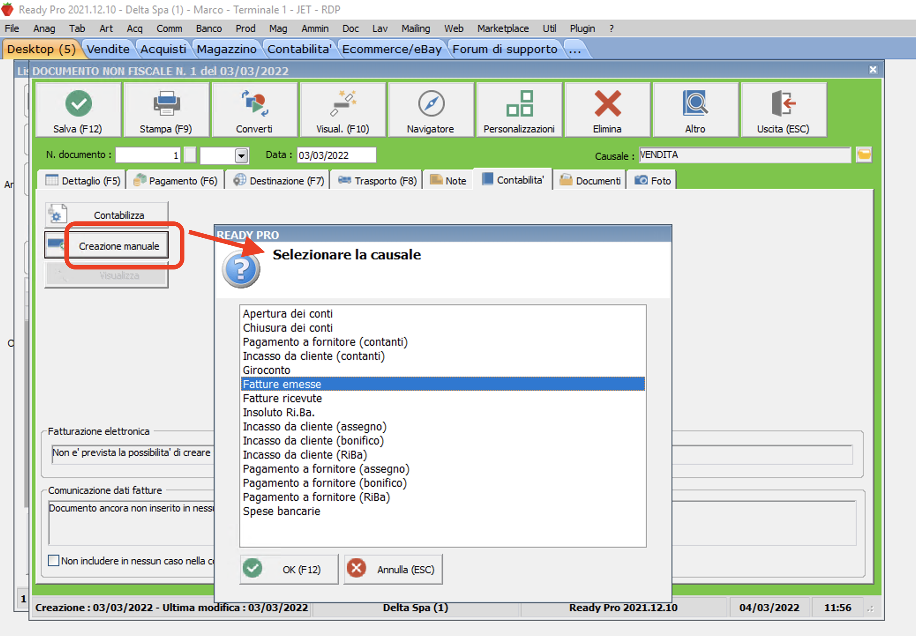Open the Plugin menu
This screenshot has width=916, height=636.
[x=582, y=29]
